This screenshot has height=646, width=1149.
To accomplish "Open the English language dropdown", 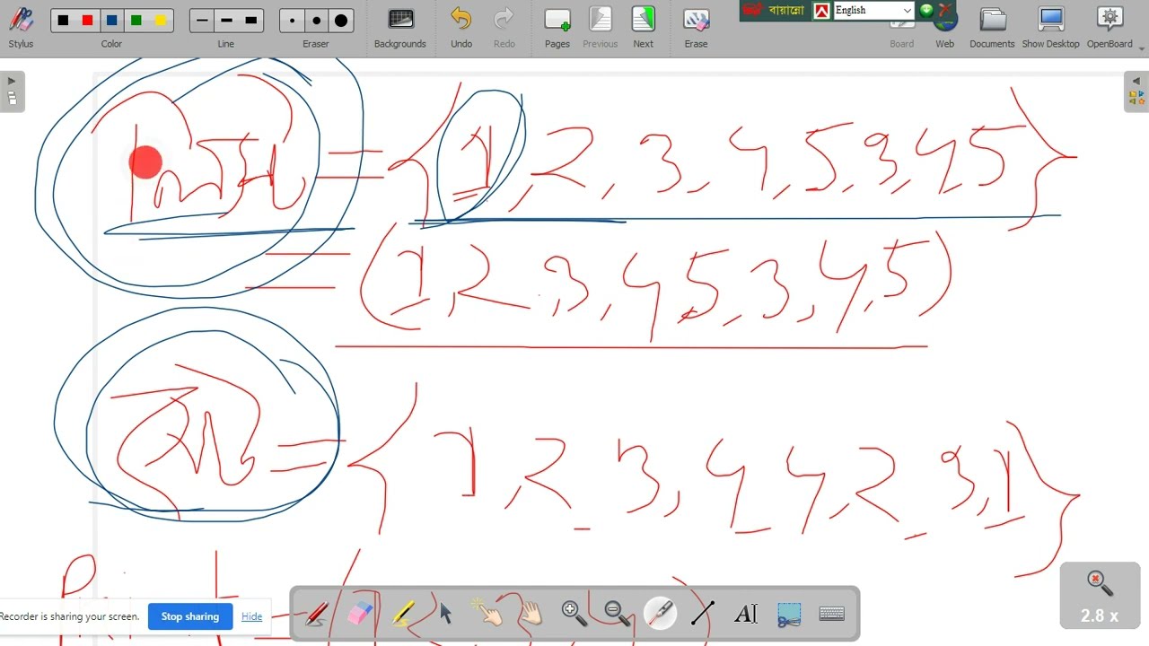I will [873, 11].
